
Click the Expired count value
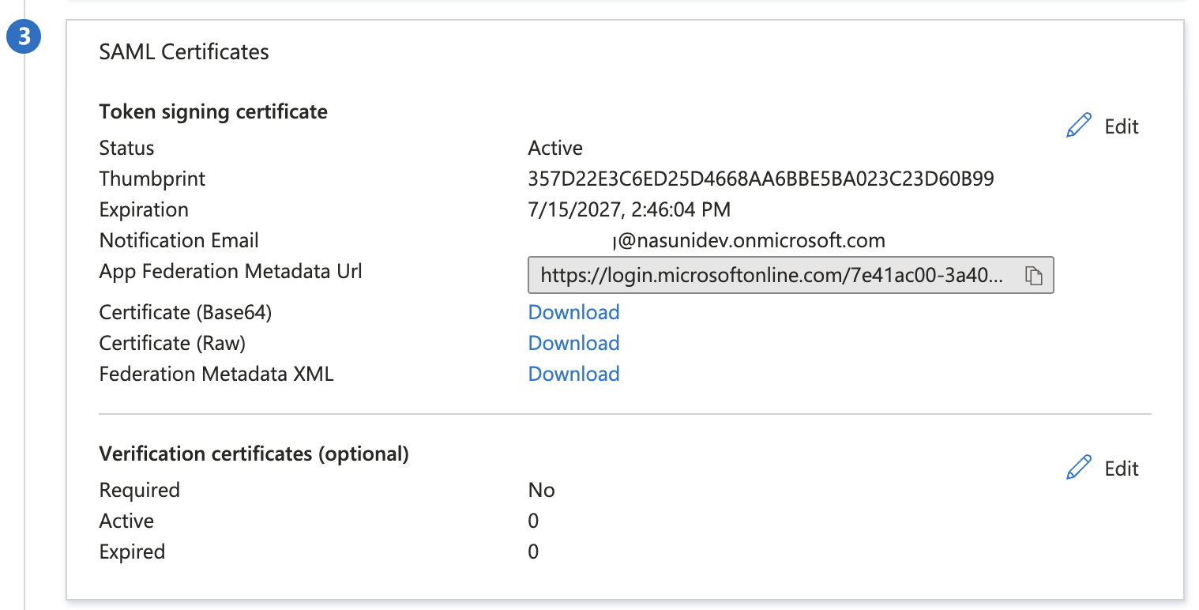pos(533,552)
